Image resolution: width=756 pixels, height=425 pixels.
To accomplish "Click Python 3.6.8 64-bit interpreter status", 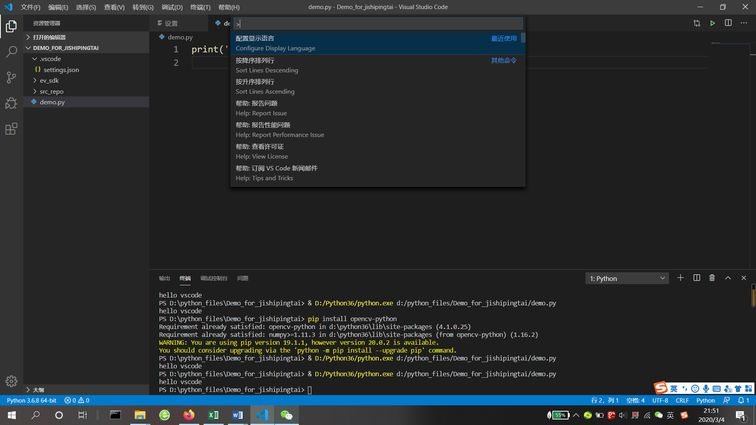I will click(x=31, y=400).
